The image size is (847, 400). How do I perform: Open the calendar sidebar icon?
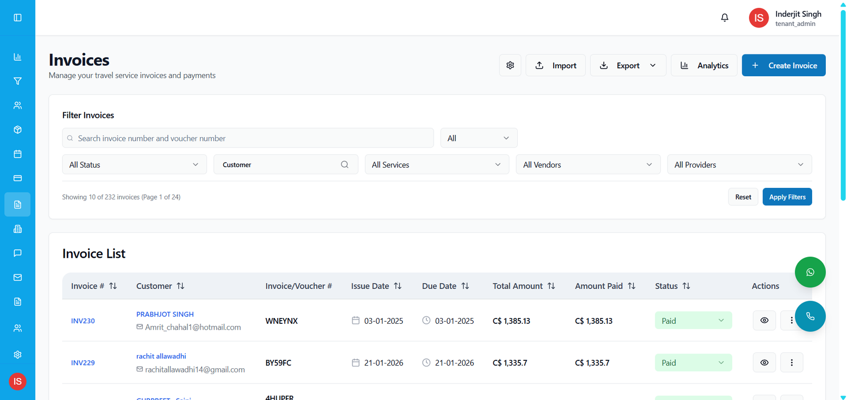pos(17,154)
